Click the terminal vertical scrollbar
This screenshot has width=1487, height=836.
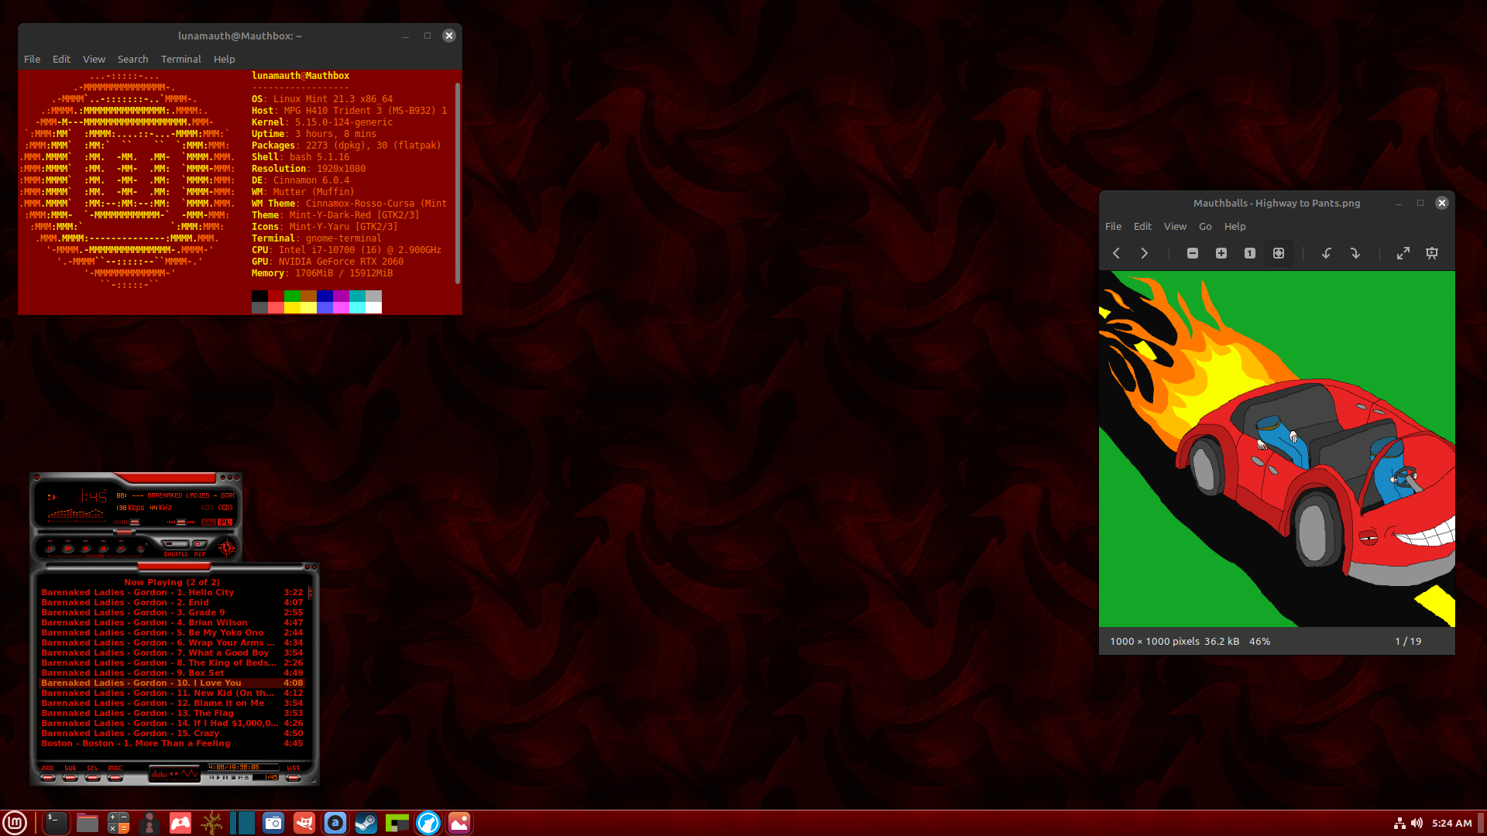pyautogui.click(x=458, y=183)
